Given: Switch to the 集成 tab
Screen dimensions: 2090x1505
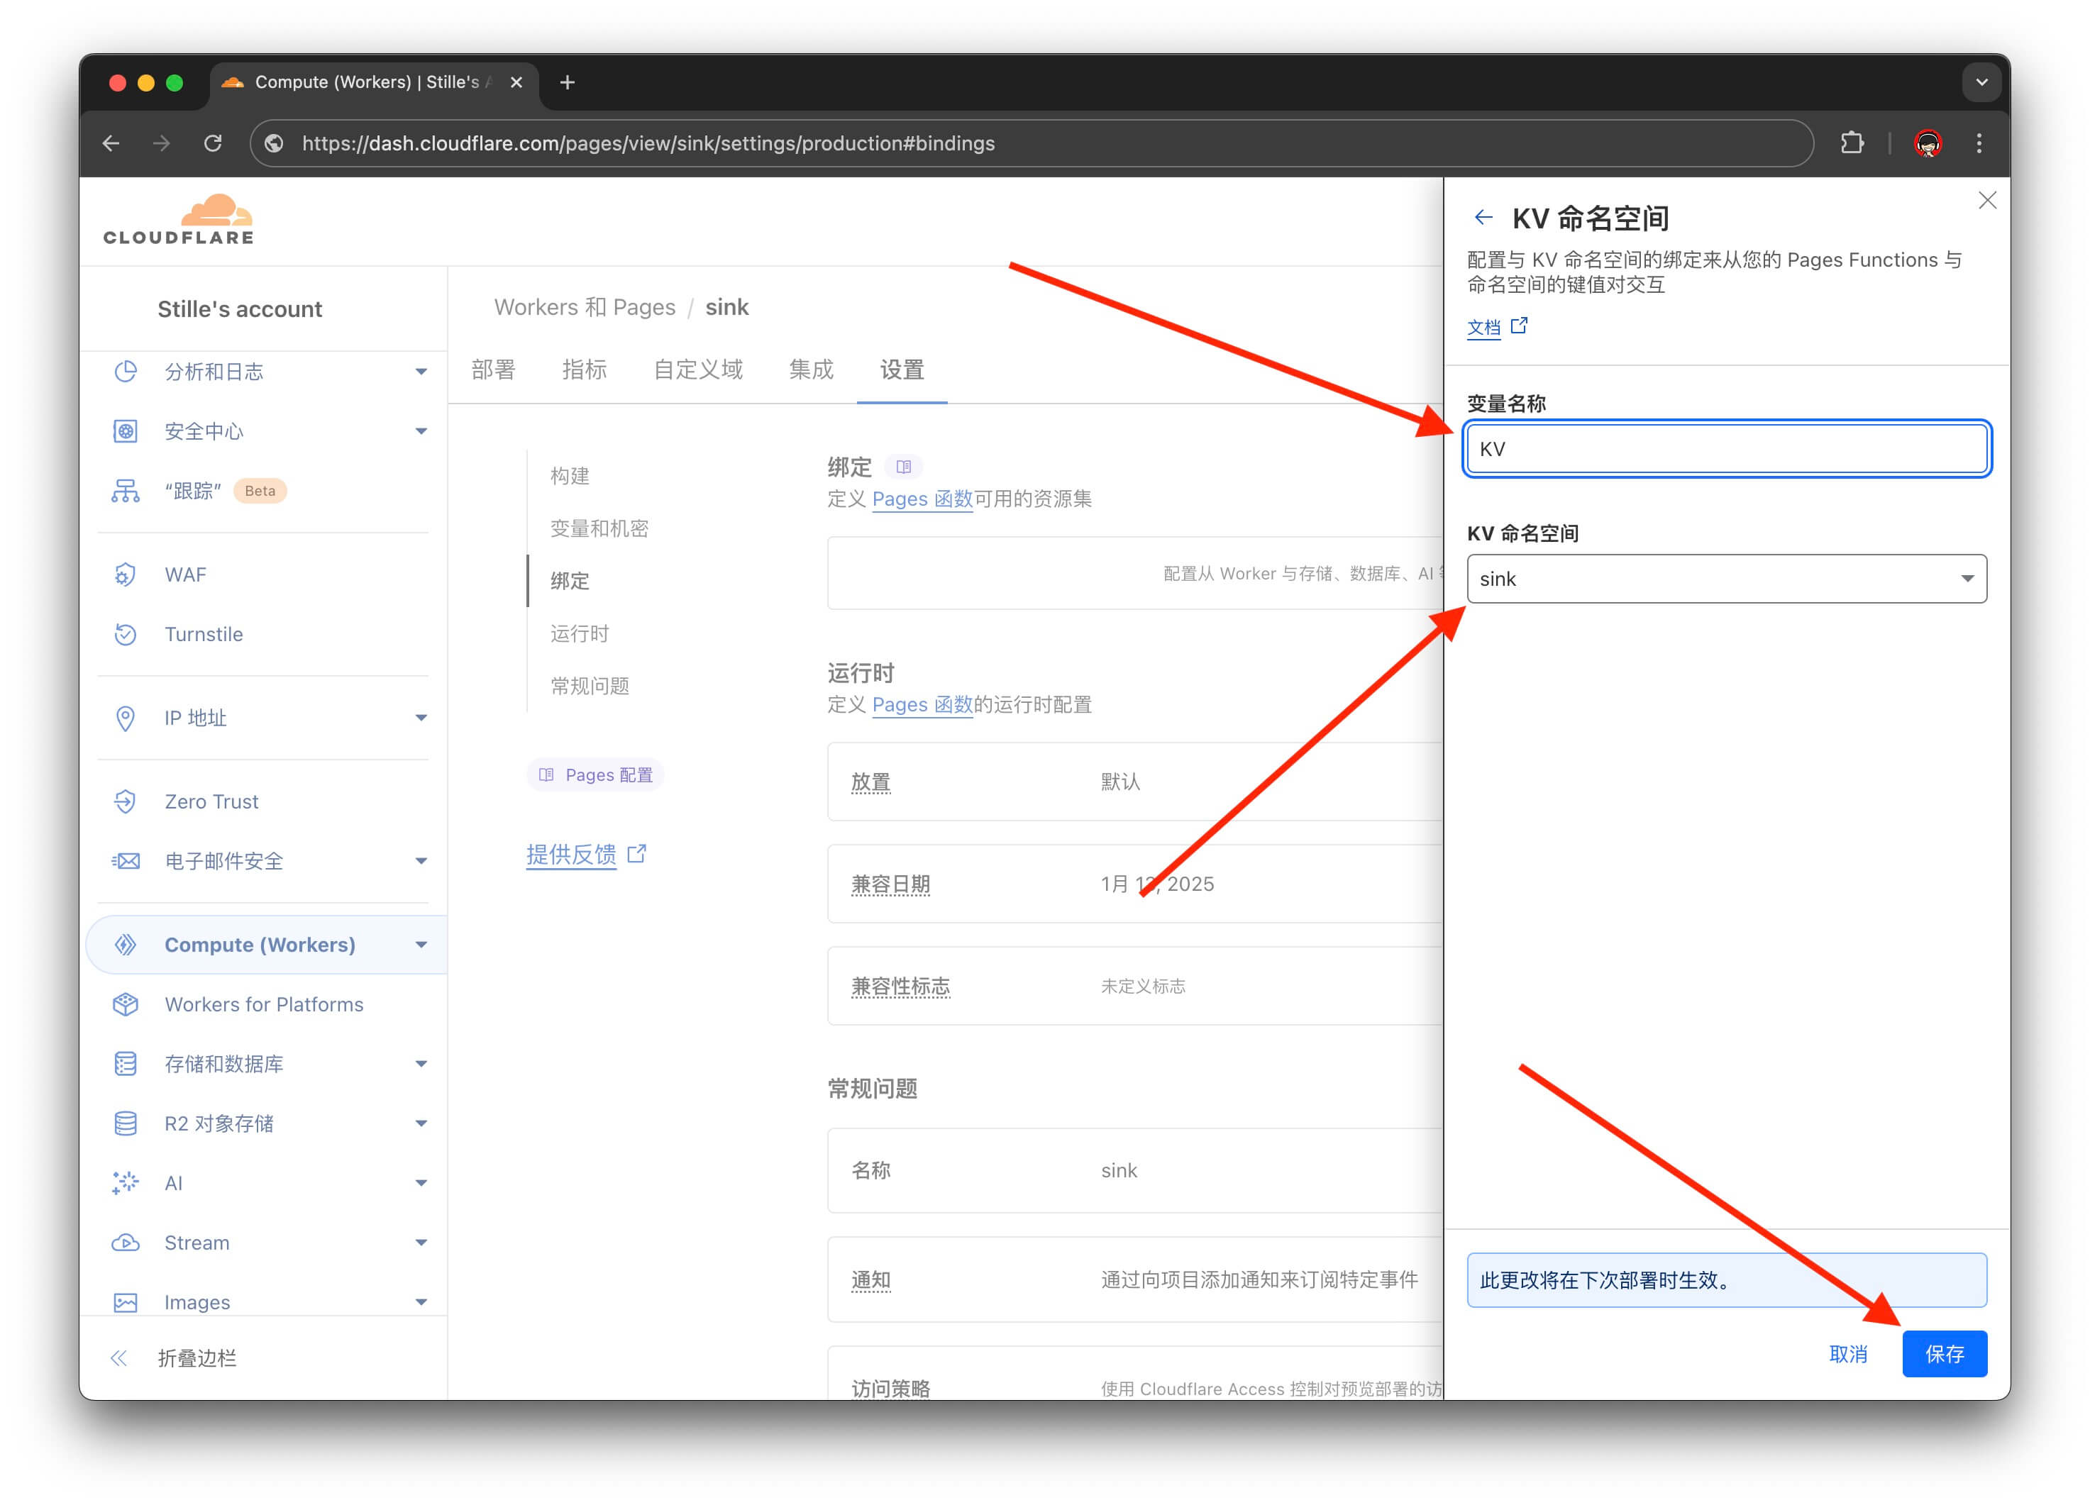Looking at the screenshot, I should pyautogui.click(x=811, y=370).
